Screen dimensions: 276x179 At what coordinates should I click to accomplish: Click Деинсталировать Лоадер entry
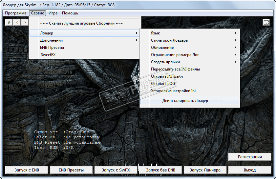tap(190, 101)
